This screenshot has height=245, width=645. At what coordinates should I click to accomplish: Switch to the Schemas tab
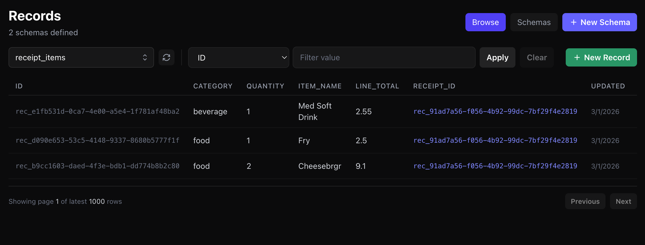pyautogui.click(x=534, y=22)
